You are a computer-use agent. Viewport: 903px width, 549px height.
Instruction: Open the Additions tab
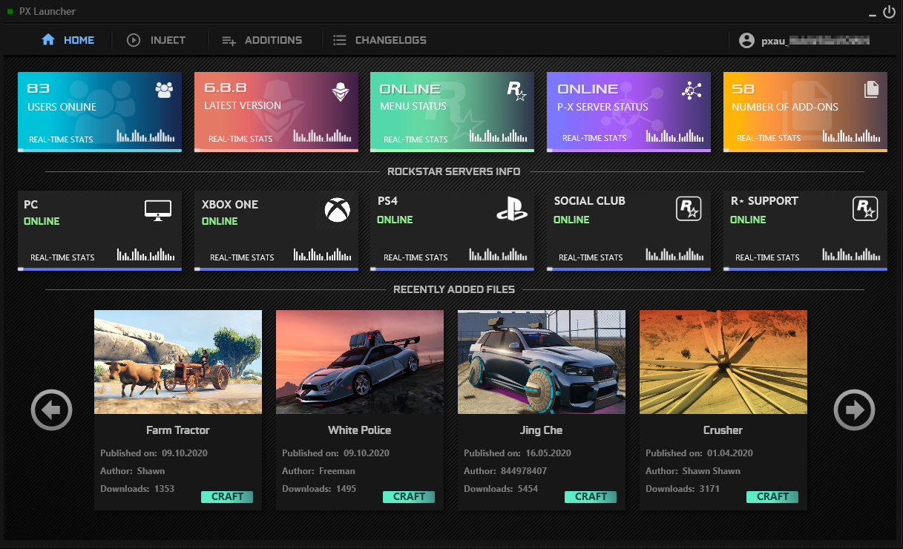(x=262, y=40)
